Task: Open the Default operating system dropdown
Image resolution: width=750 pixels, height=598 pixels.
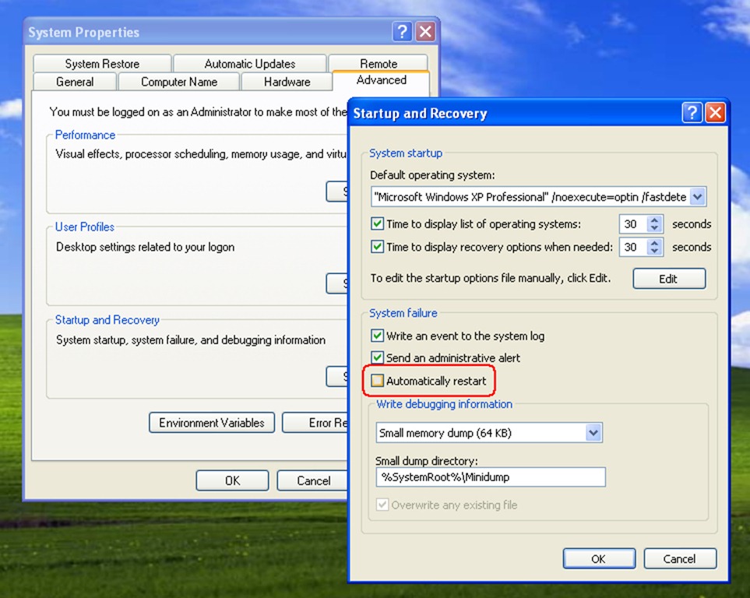Action: [x=697, y=197]
